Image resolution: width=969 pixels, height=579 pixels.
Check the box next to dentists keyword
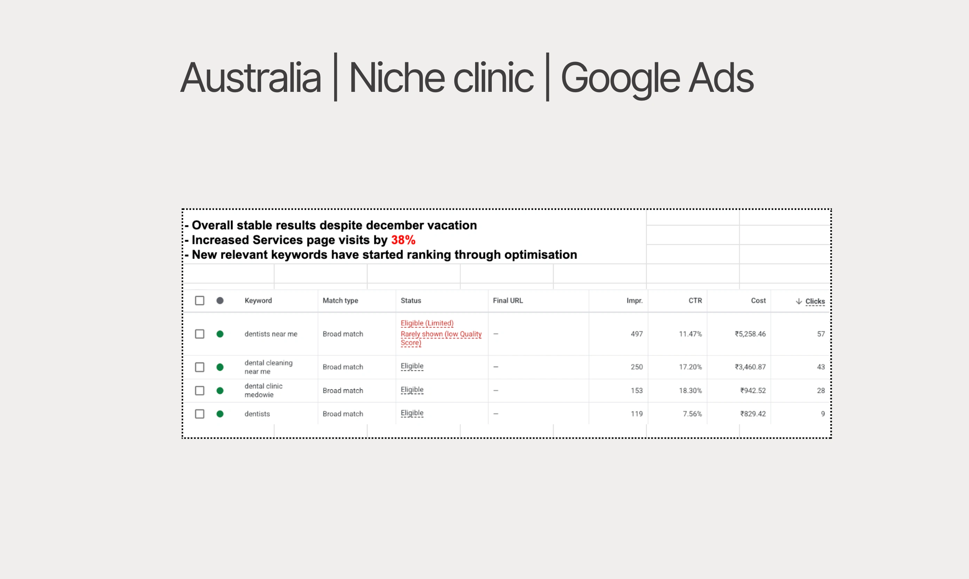point(199,414)
